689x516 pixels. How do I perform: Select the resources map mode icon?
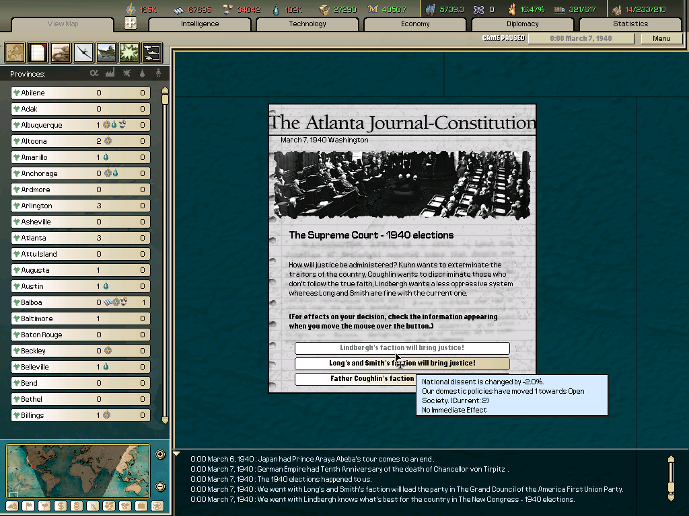pos(76,505)
